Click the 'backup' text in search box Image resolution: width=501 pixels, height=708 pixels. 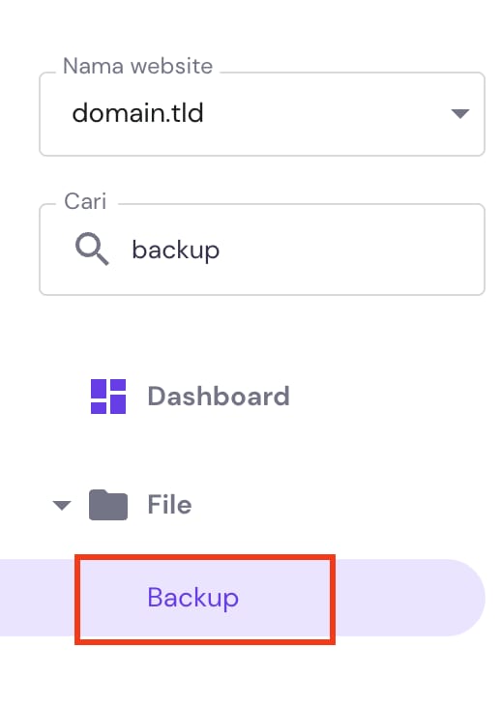pos(176,251)
